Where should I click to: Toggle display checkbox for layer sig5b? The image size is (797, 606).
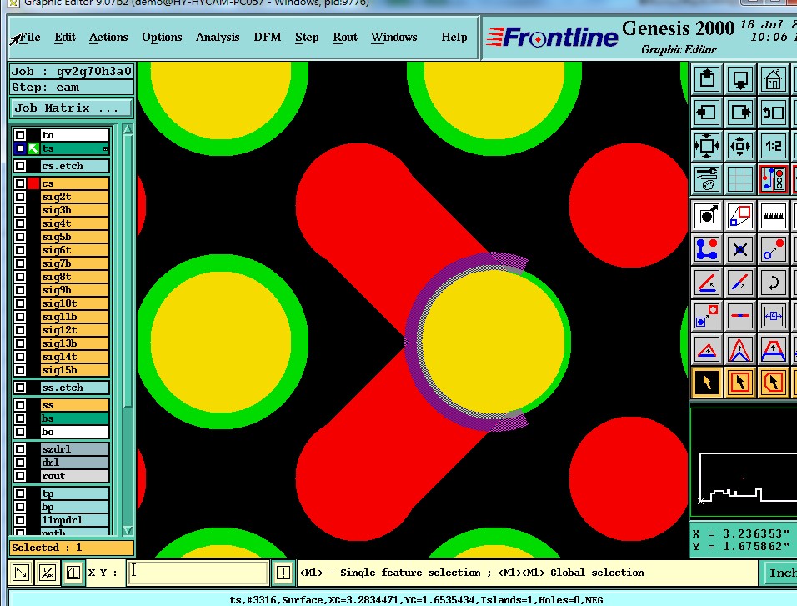pyautogui.click(x=20, y=237)
